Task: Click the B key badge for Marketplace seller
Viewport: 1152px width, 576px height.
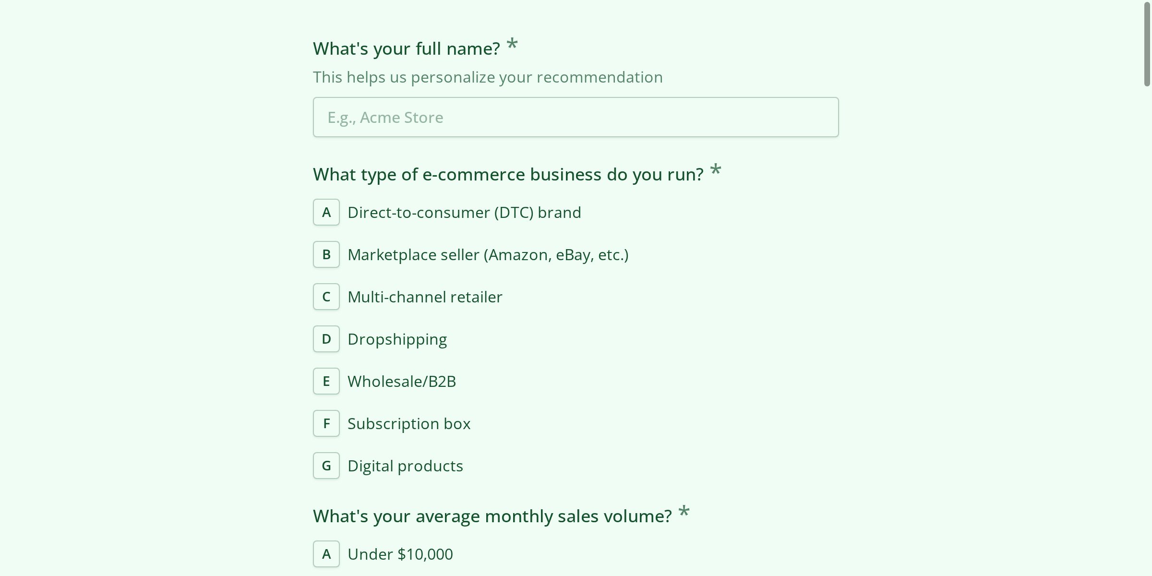Action: pyautogui.click(x=326, y=254)
